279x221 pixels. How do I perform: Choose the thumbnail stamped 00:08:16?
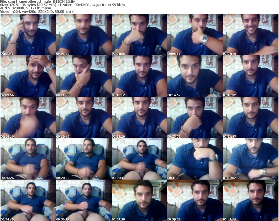[251, 35]
